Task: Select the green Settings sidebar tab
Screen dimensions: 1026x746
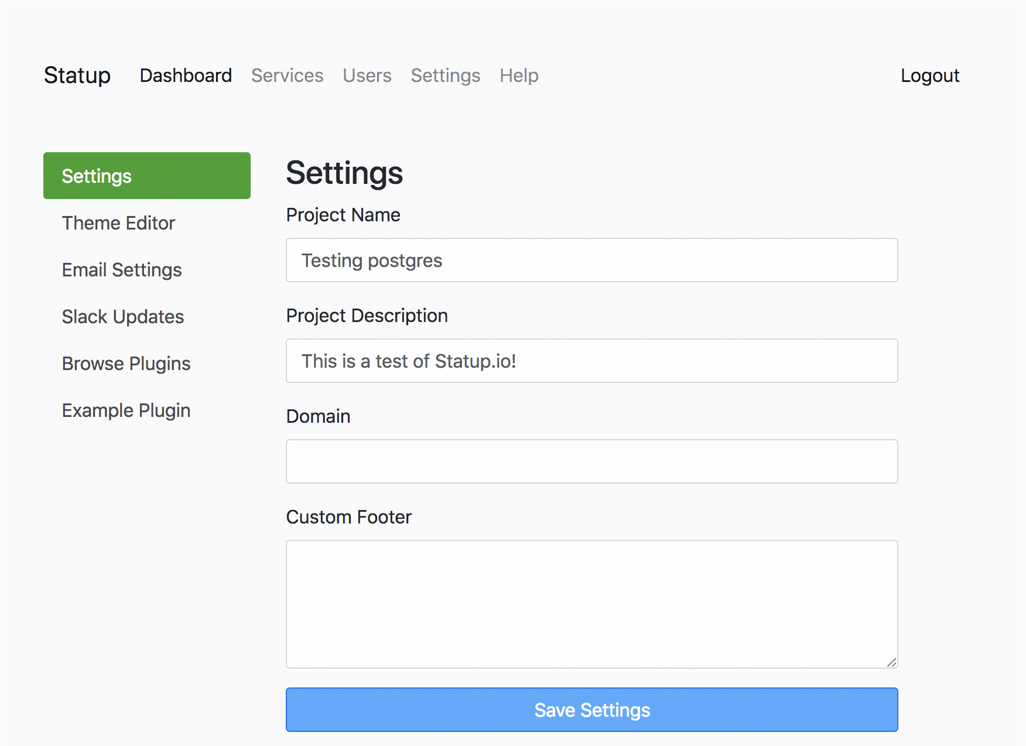Action: 147,176
